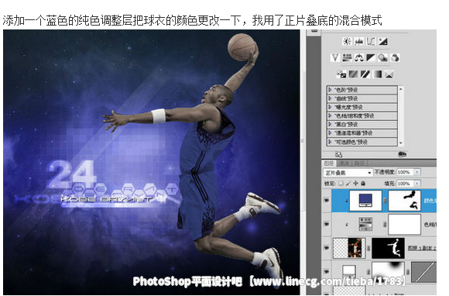This screenshot has width=449, height=296.
Task: Add a Threshold adjustment icon
Action: tap(365, 74)
